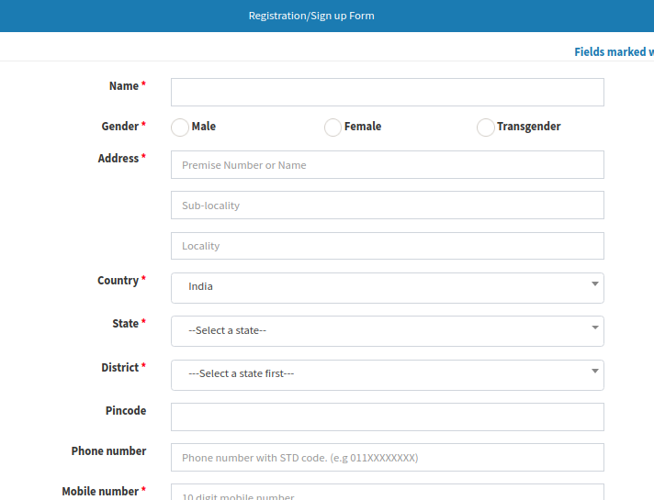The height and width of the screenshot is (500, 654).
Task: Expand the Select a state dropdown
Action: [387, 330]
